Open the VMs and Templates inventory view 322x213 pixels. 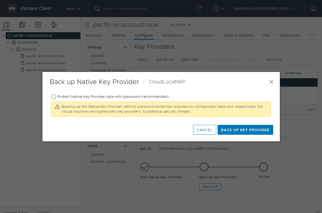[22, 25]
